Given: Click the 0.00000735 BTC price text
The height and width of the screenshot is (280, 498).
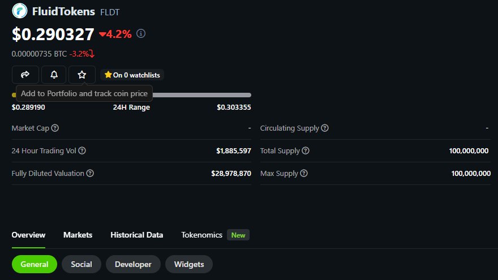Looking at the screenshot, I should 39,54.
